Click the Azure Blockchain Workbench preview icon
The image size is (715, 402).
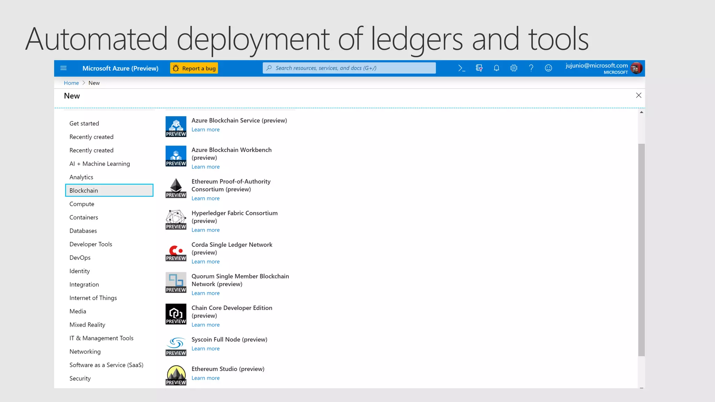pos(176,156)
